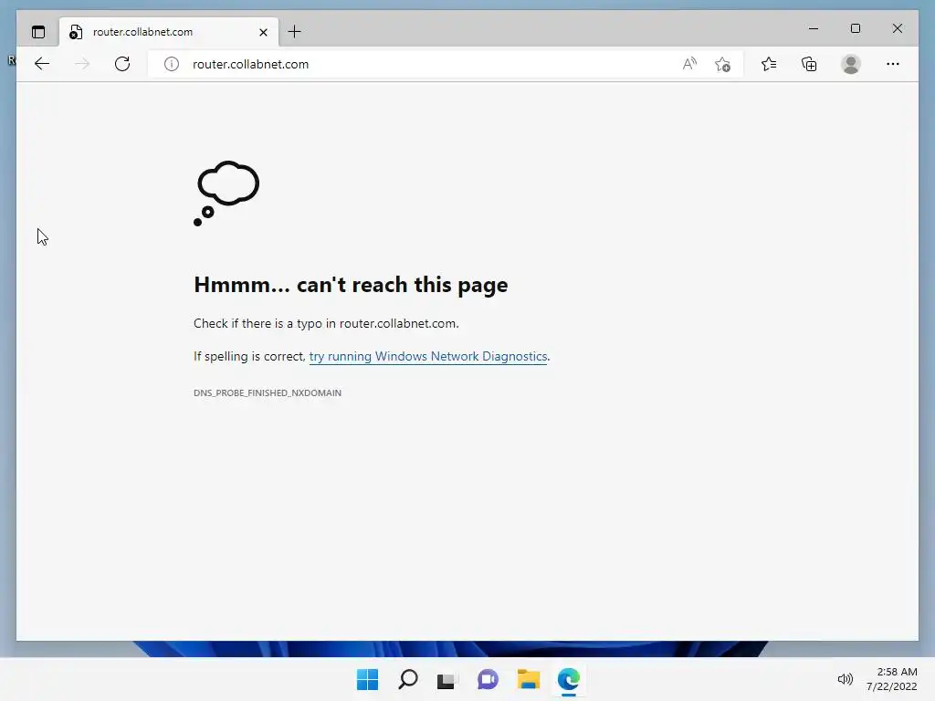Open Collections panel
Screen dimensions: 935x701
click(x=809, y=64)
